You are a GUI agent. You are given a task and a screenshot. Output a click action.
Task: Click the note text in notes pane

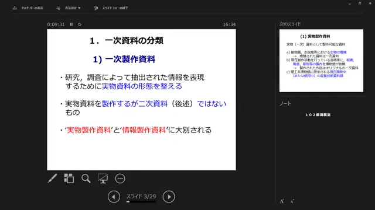click(x=318, y=115)
